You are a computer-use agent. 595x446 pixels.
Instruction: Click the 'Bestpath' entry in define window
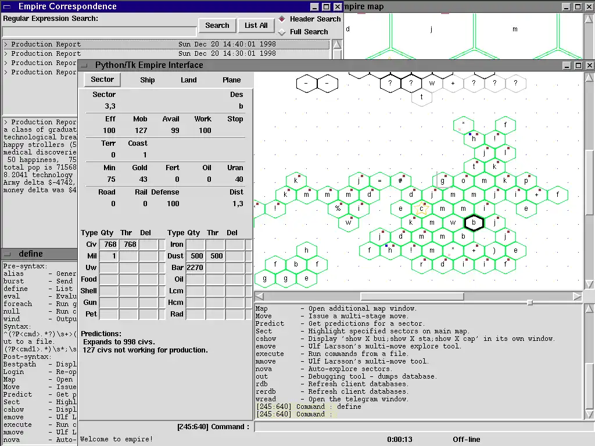click(x=20, y=364)
